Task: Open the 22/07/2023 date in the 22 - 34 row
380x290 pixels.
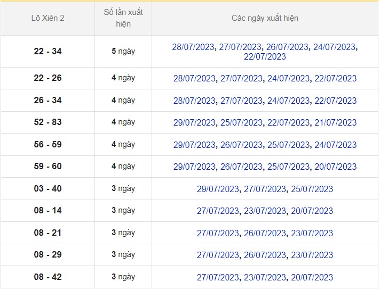Action: (265, 56)
